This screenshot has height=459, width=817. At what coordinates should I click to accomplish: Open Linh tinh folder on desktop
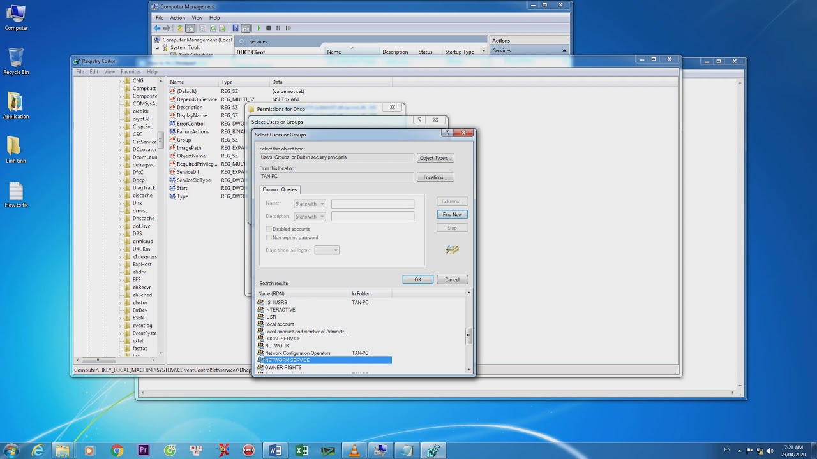pyautogui.click(x=16, y=150)
